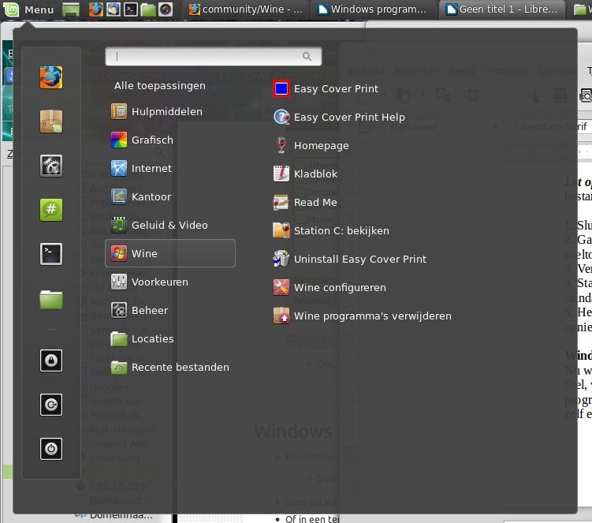
Task: Click Uninstall Easy Cover Print
Action: (x=349, y=259)
